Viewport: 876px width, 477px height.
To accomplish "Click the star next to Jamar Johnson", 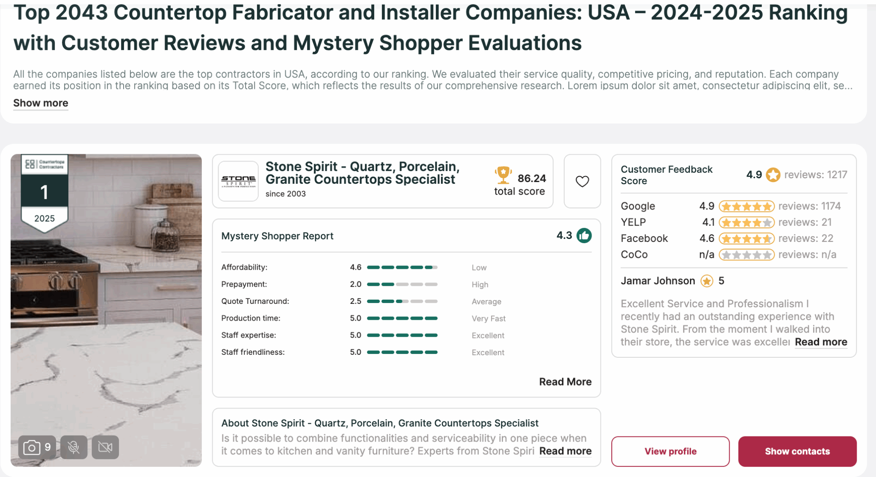I will coord(707,281).
